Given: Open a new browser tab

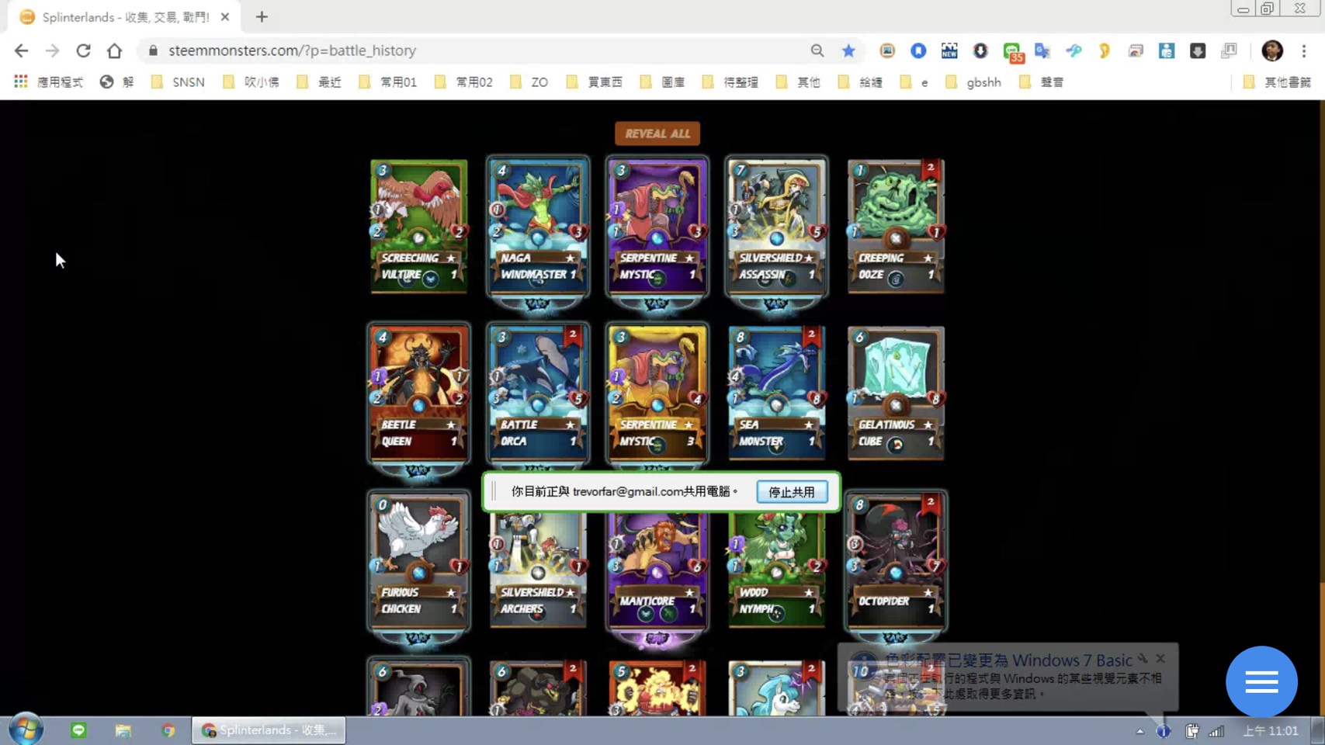Looking at the screenshot, I should click(x=262, y=17).
